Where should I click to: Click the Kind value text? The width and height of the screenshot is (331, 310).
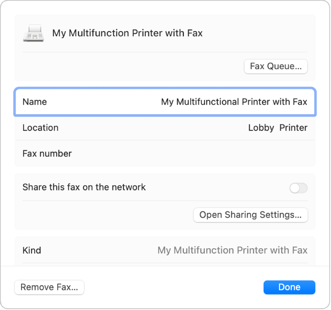[232, 250]
